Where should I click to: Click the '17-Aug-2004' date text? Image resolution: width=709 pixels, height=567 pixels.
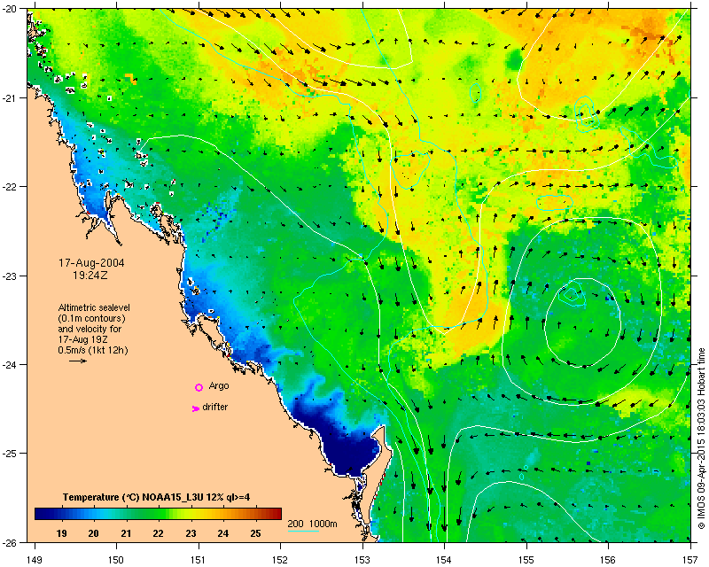click(91, 263)
